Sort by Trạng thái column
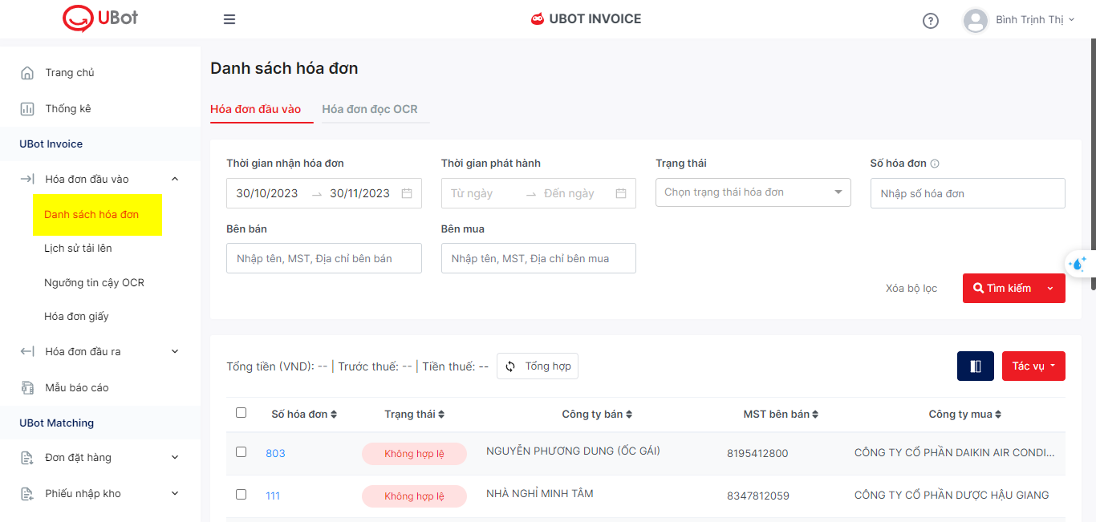The width and height of the screenshot is (1096, 522). 414,415
